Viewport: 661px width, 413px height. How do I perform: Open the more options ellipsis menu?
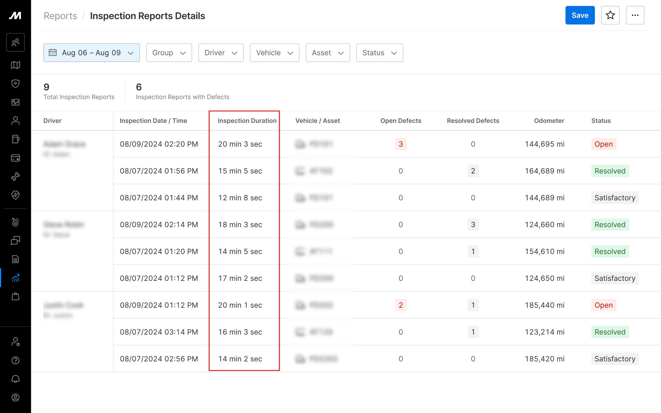coord(635,15)
